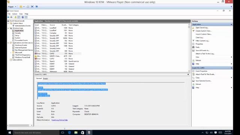The height and width of the screenshot is (135, 240).
Task: Toggle the Show/Hide Action Pane toolbar icon
Action: click(x=26, y=17)
